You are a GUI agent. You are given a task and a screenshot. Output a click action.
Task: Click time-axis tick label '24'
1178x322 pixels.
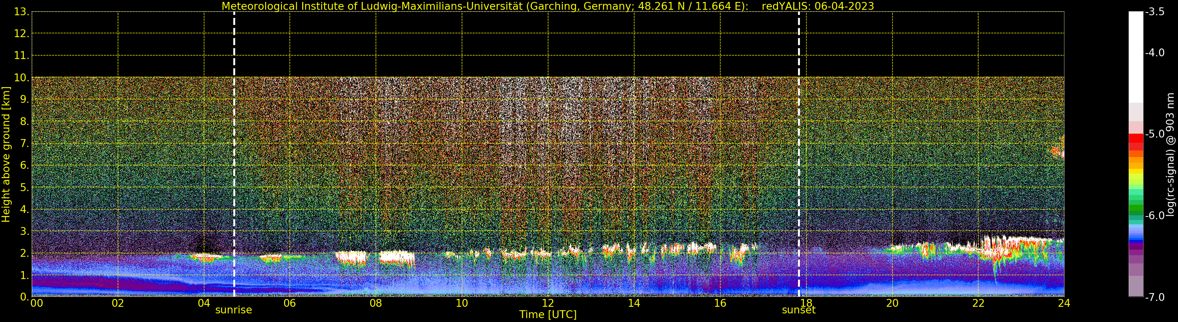pos(1064,303)
